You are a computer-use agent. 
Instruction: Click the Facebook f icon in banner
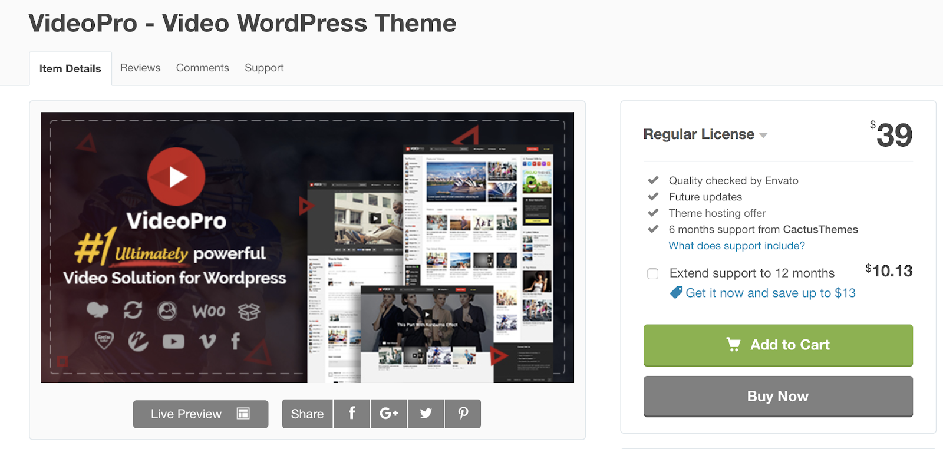tap(236, 341)
